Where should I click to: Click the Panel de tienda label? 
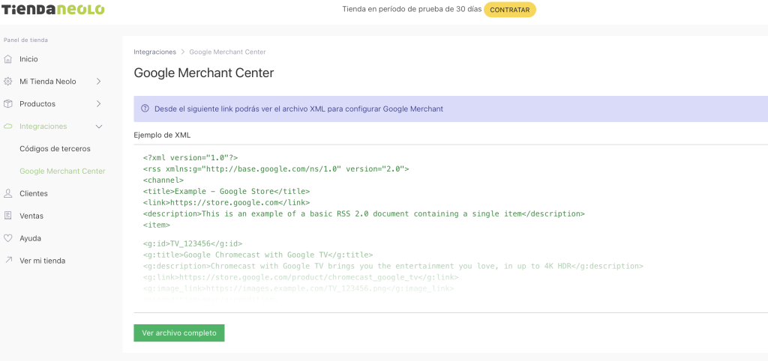coord(25,40)
